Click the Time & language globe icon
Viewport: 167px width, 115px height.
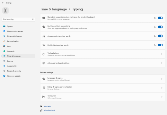[x=4, y=56]
